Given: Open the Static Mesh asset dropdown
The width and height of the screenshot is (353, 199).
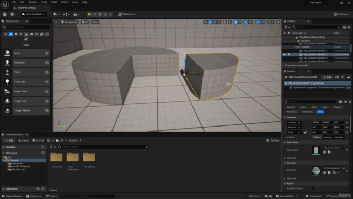Looking at the screenshot, I should 333,148.
